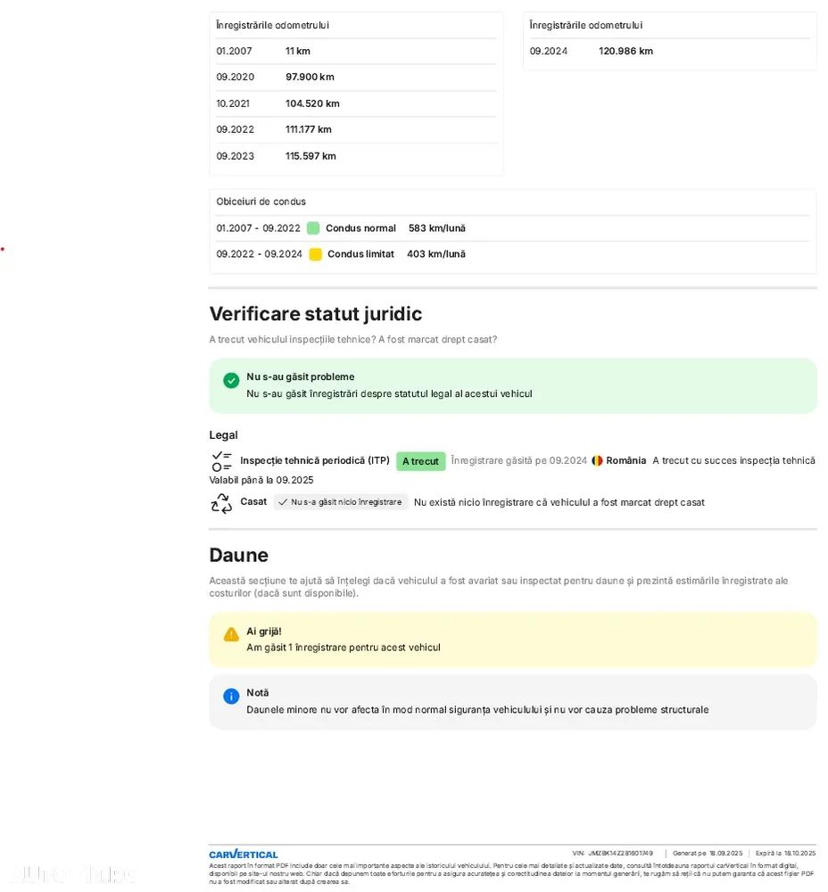Click the 'Daune' section heading
This screenshot has height=892, width=828.
point(238,555)
